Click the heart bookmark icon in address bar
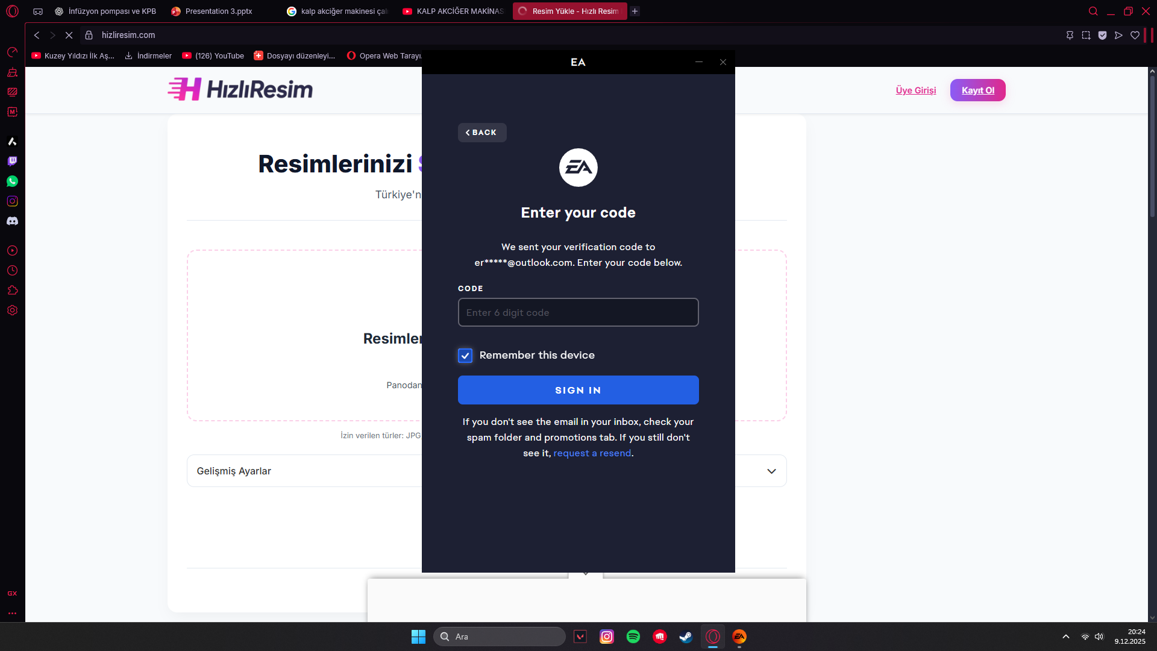Image resolution: width=1157 pixels, height=651 pixels. pos(1135,35)
